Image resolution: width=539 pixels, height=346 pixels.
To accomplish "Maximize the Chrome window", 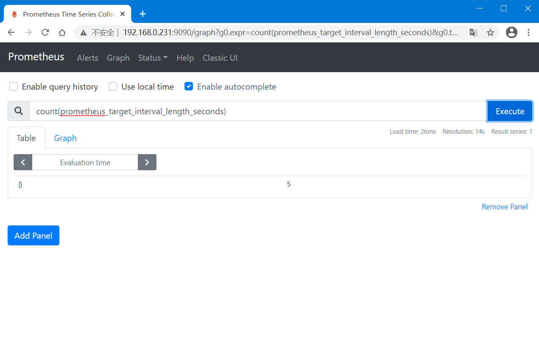I will (504, 8).
